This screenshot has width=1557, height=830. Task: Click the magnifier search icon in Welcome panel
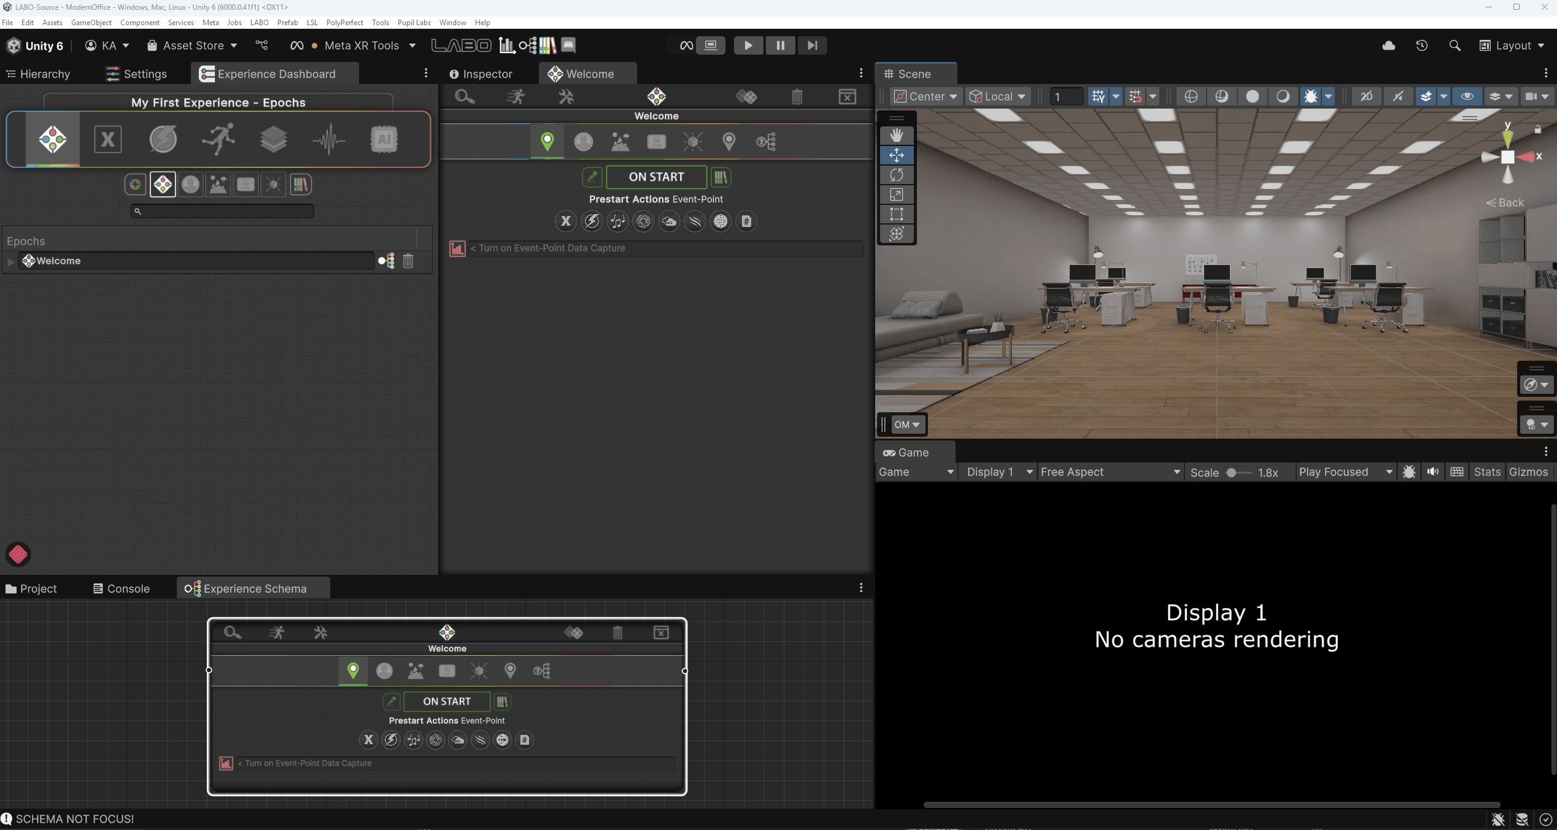pyautogui.click(x=465, y=96)
